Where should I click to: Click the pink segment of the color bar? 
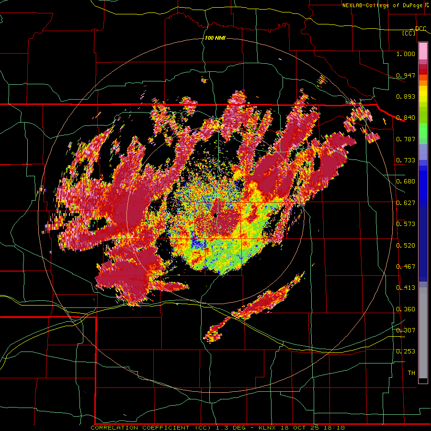pyautogui.click(x=423, y=51)
